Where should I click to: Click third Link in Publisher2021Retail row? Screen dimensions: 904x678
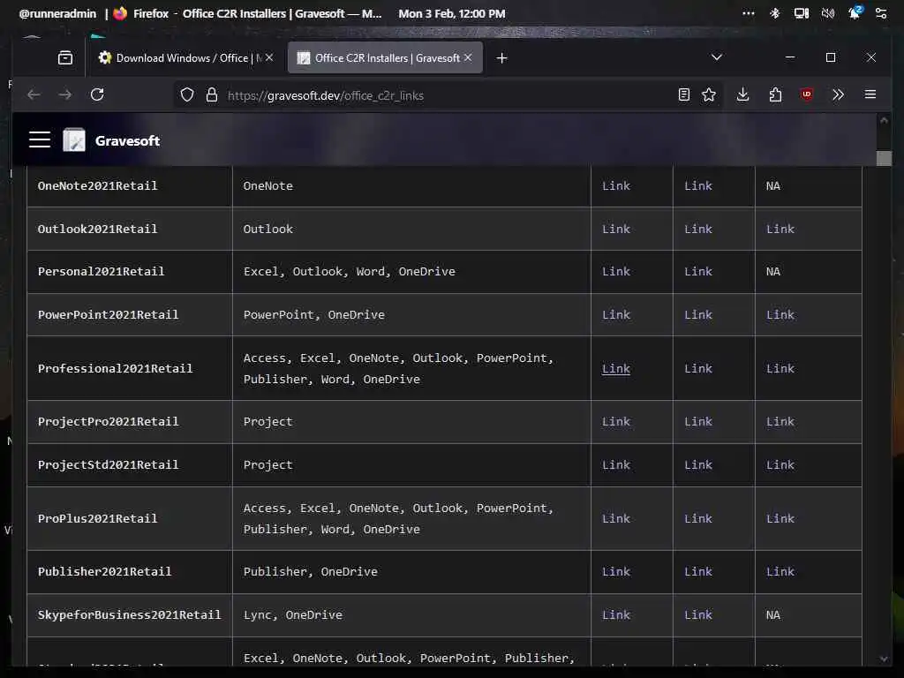[x=780, y=571]
